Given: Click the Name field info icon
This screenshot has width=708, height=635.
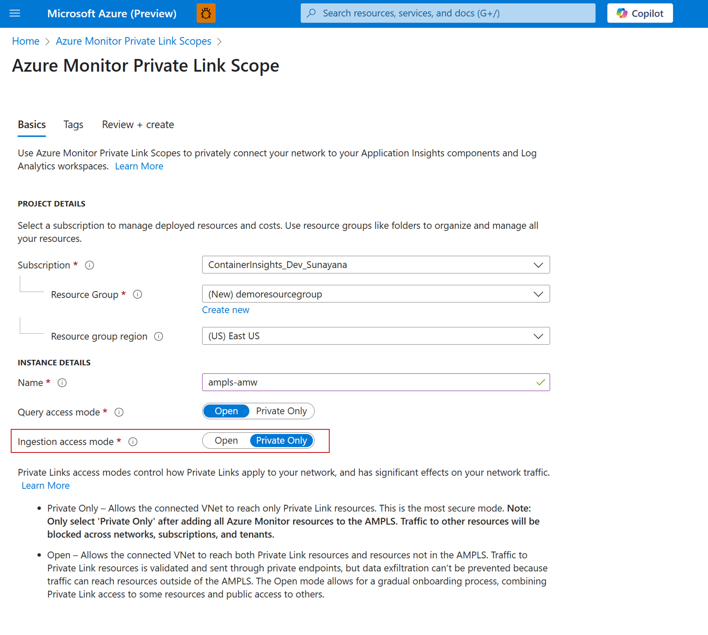Looking at the screenshot, I should click(62, 383).
